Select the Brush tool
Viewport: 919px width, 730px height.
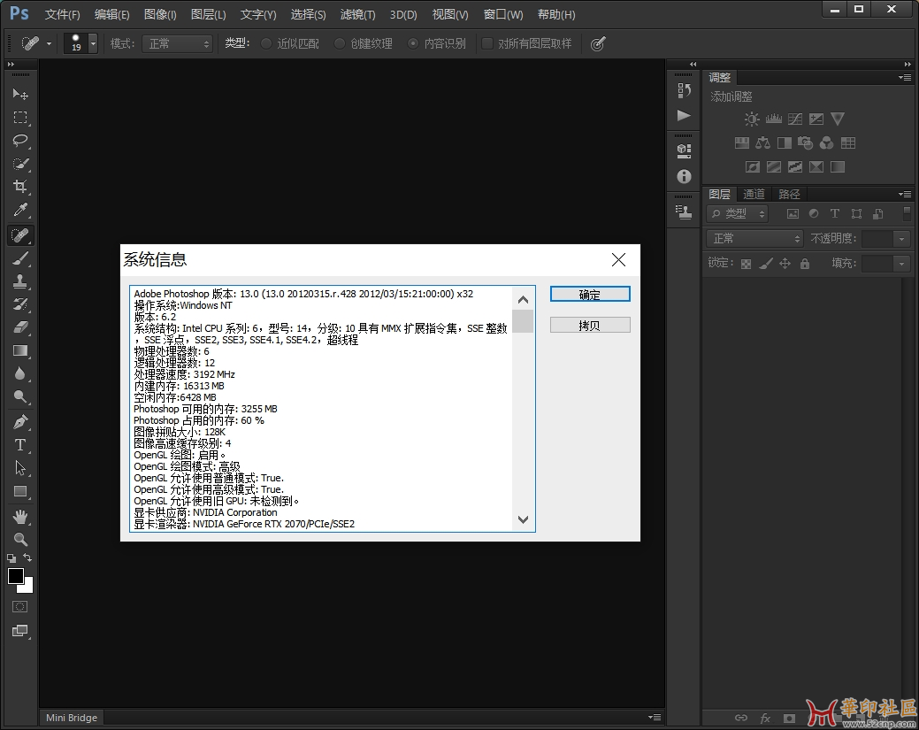click(20, 258)
